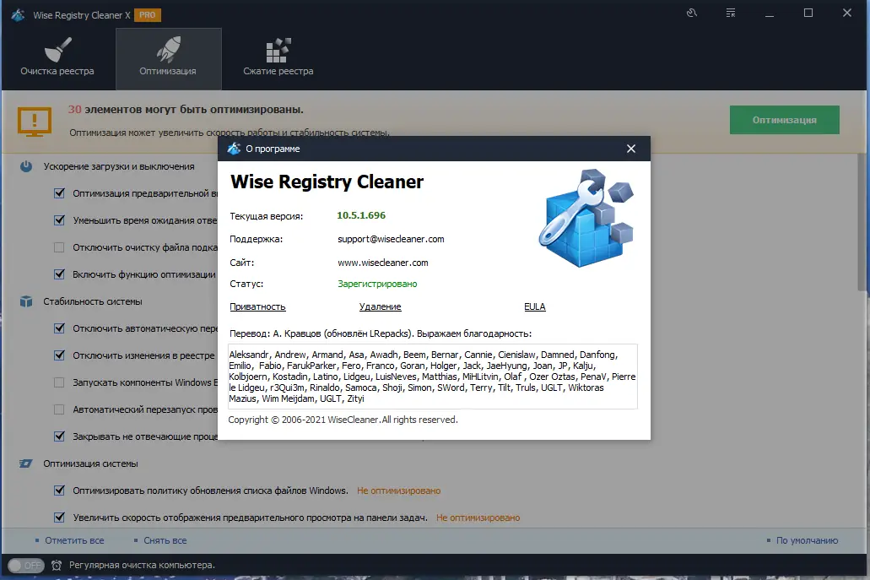Click the icon beside Оптимизация системы
870x580 pixels.
(26, 463)
